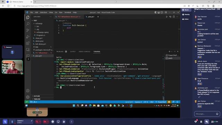Expand the OUTLINE section
The height and width of the screenshot is (125, 222).
(x=42, y=96)
